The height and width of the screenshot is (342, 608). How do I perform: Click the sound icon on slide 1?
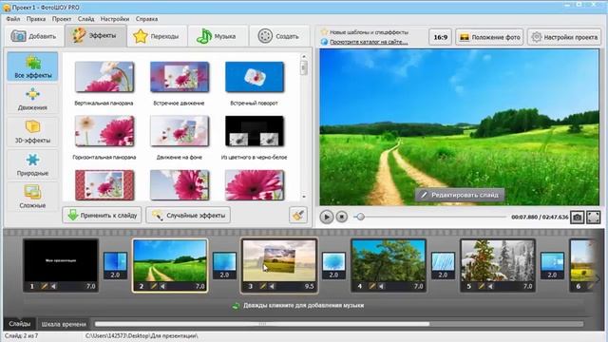54,286
